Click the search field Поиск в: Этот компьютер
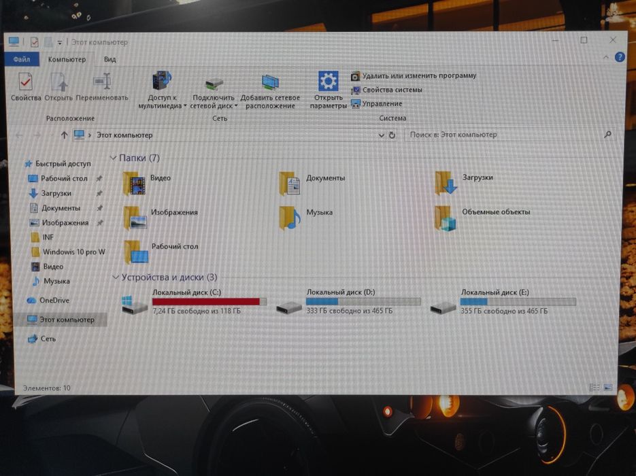 coord(509,135)
